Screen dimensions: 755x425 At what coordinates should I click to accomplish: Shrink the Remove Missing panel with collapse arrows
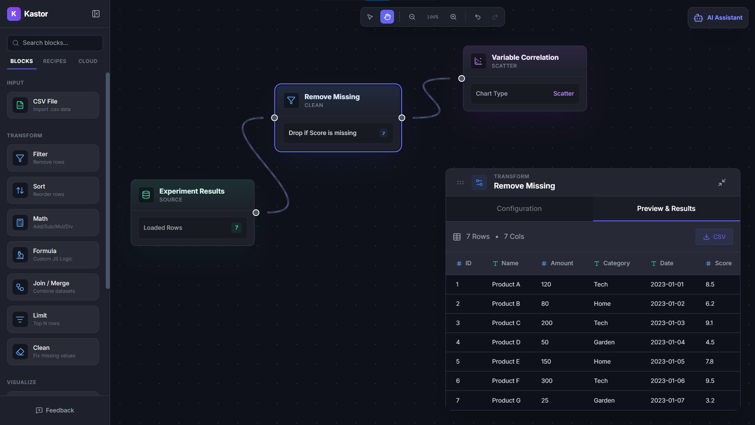coord(722,183)
